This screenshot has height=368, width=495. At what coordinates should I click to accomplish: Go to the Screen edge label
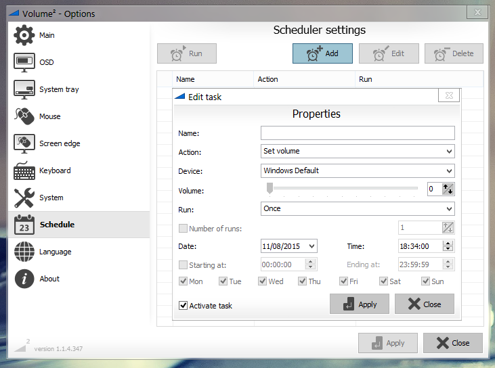[x=60, y=143]
